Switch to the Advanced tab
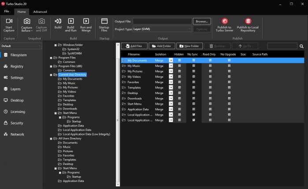The image size is (308, 189). 40,11
